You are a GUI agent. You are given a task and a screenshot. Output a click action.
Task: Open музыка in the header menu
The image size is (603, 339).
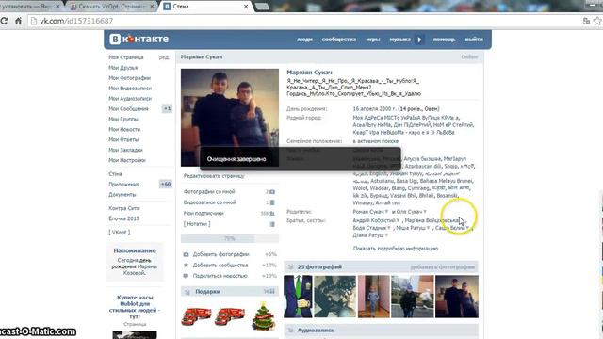(x=399, y=40)
